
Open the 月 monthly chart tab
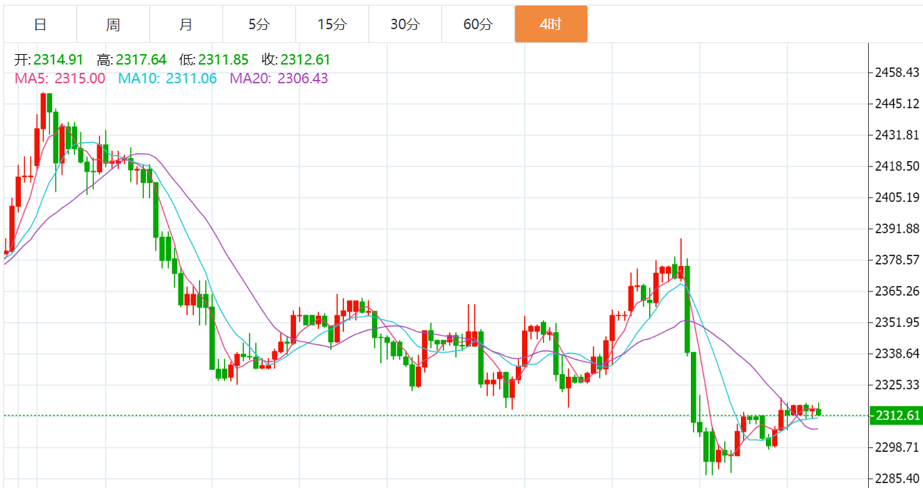186,24
